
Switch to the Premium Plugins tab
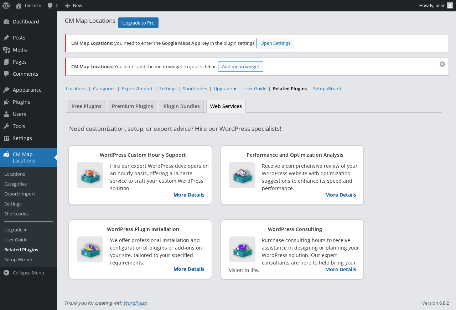click(x=133, y=106)
